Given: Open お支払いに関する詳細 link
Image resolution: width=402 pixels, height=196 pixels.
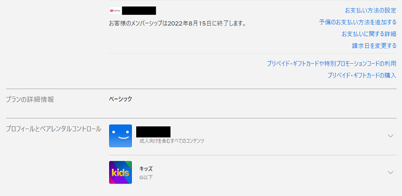Looking at the screenshot, I should 369,34.
